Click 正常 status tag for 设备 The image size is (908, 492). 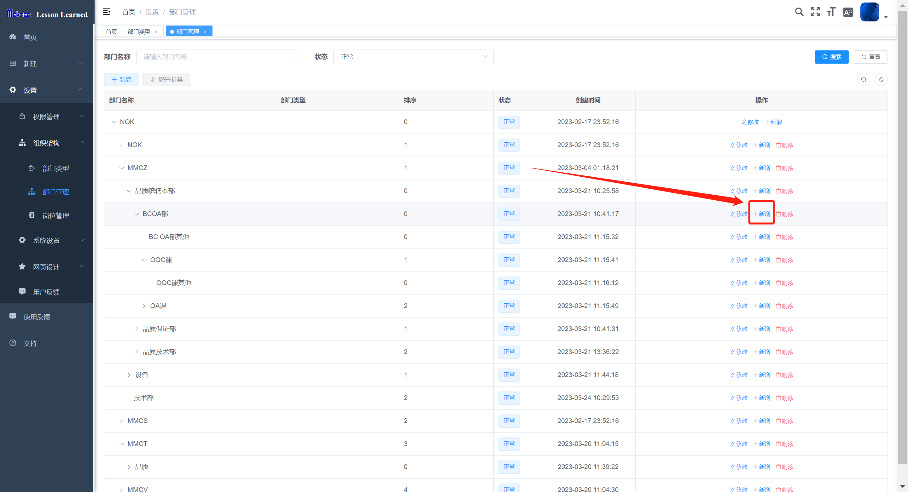[509, 375]
